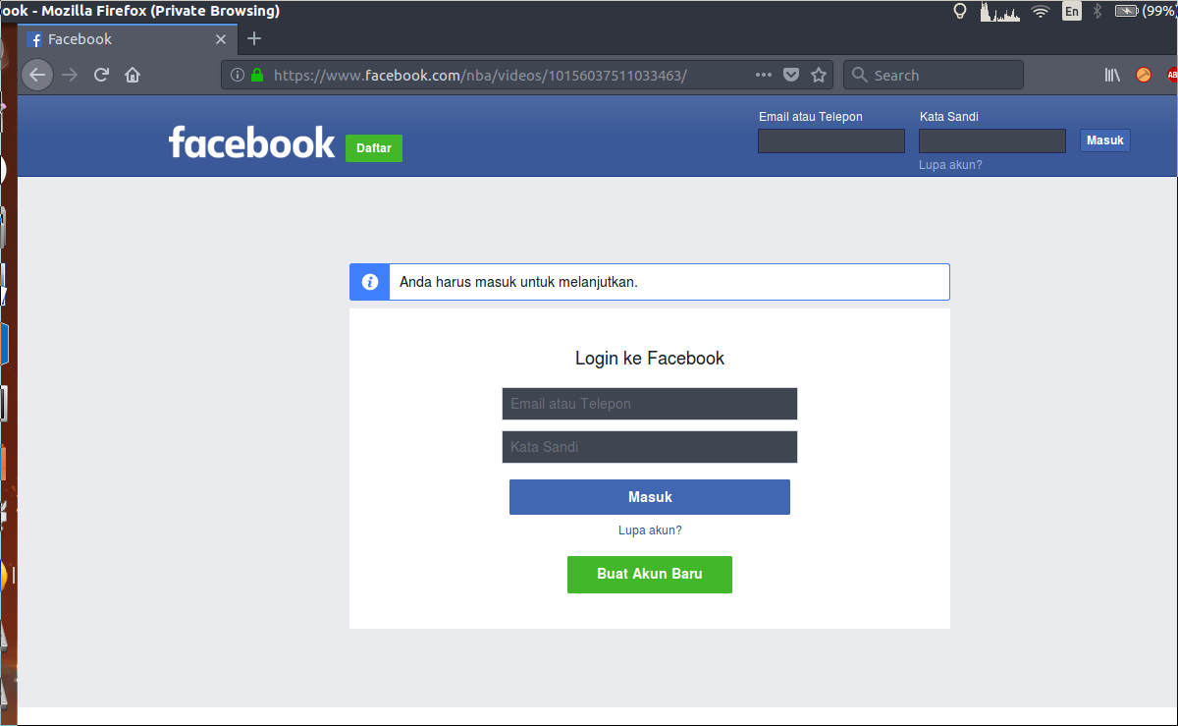
Task: Save the page to Pocket
Action: tap(791, 75)
